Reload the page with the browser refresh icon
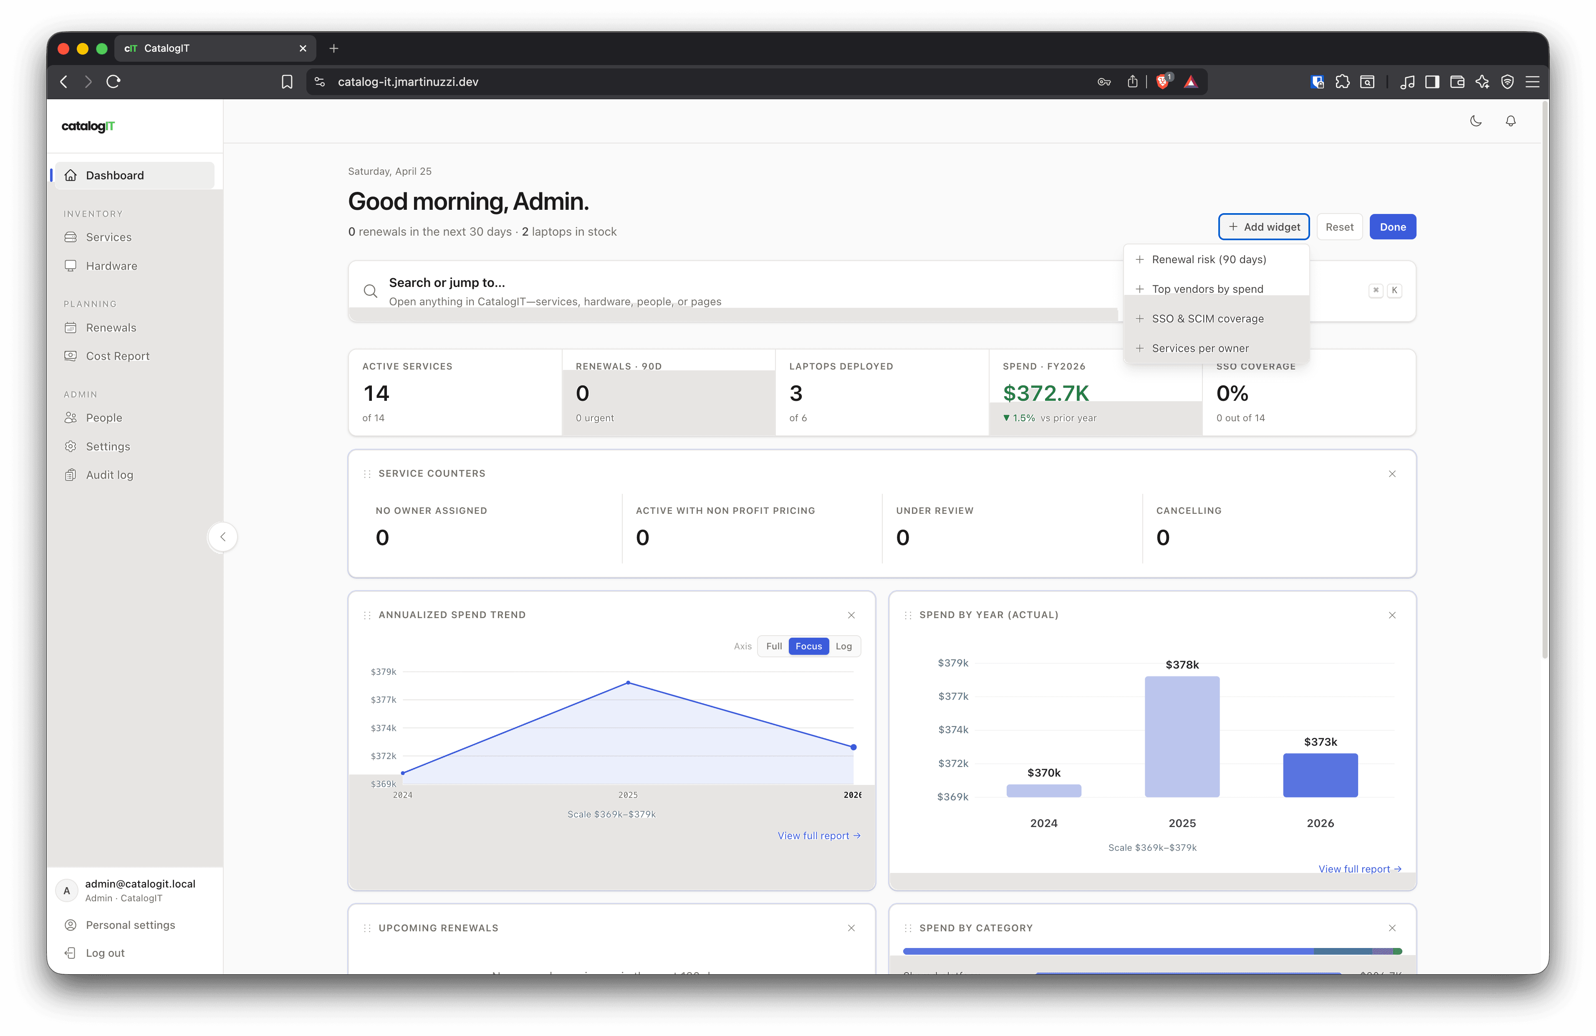 (114, 82)
